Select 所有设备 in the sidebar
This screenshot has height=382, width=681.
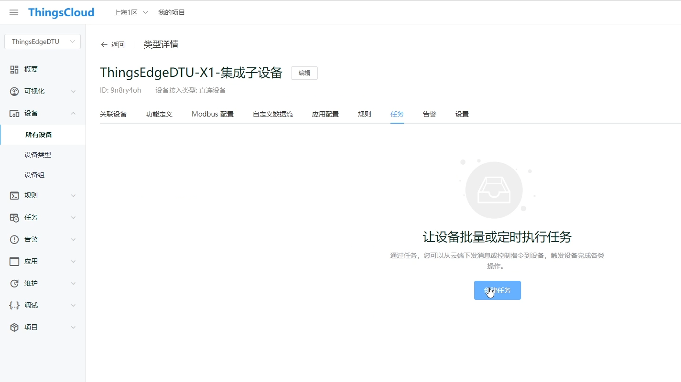pyautogui.click(x=43, y=135)
